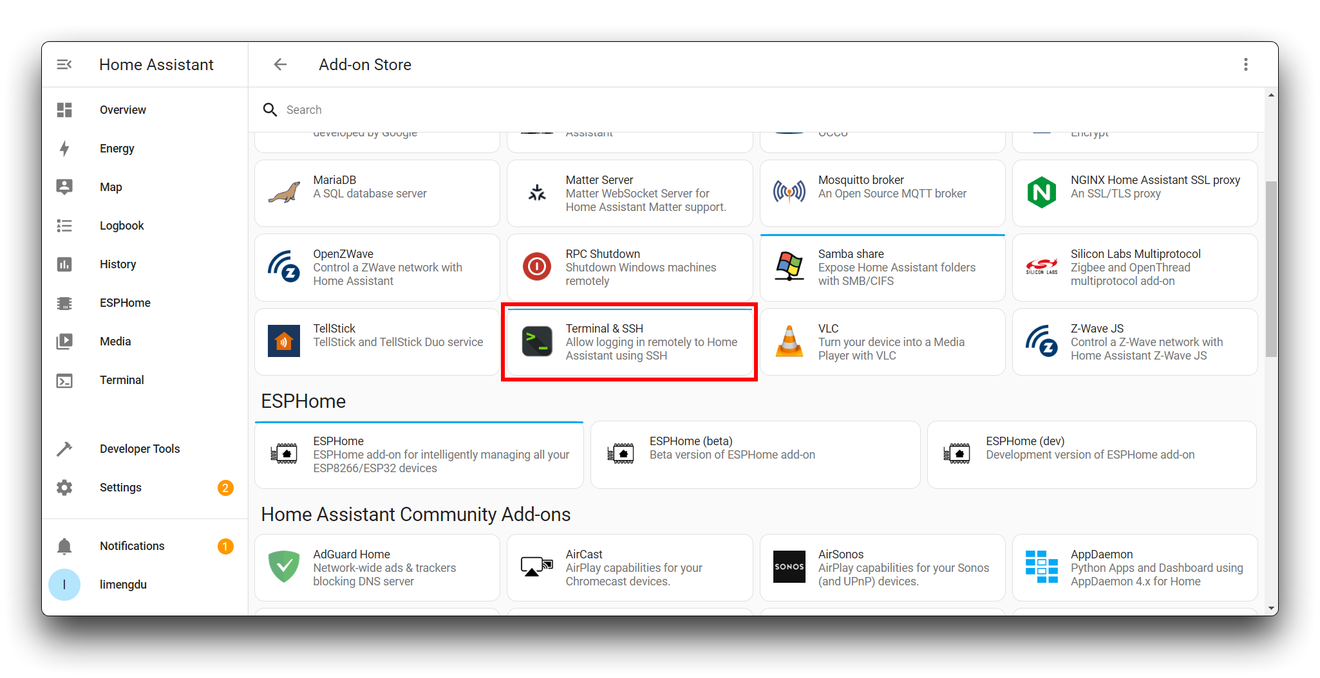1320x678 pixels.
Task: Open Logbook in the sidebar
Action: (x=145, y=226)
